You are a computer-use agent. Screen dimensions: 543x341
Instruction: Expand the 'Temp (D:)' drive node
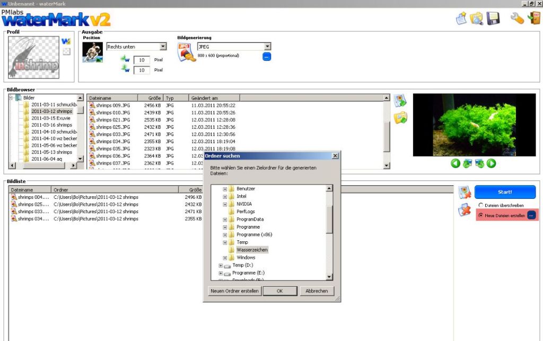click(x=221, y=265)
